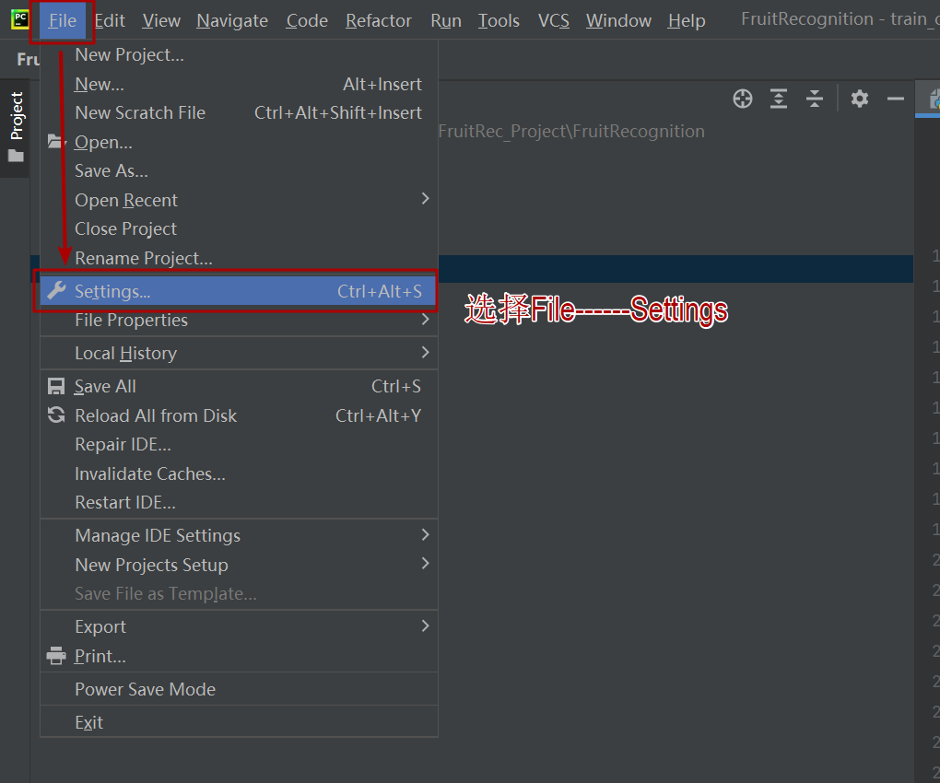Open the Run menu
The height and width of the screenshot is (783, 940).
tap(446, 21)
